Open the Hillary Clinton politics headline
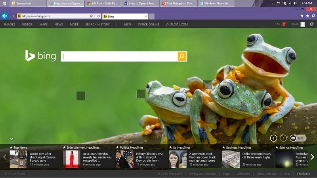 click(x=150, y=157)
